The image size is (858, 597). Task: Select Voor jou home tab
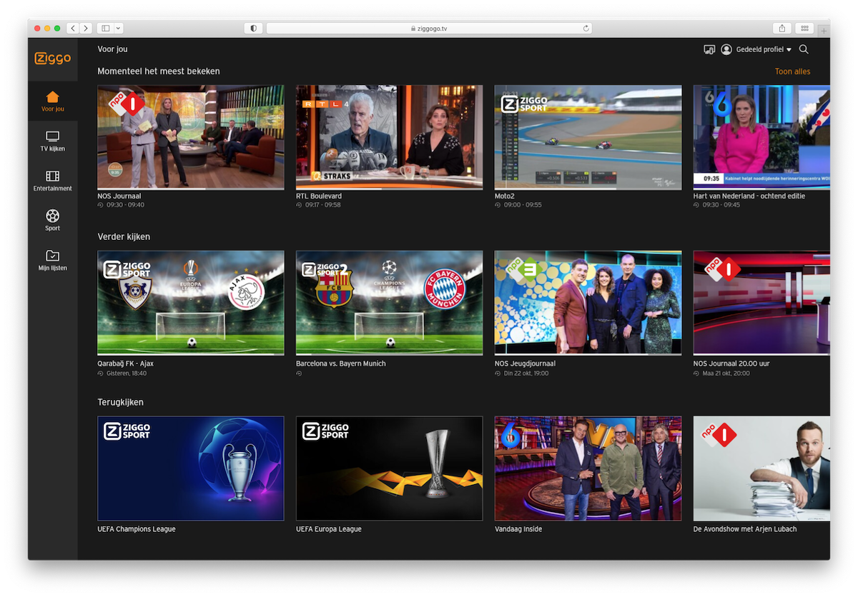click(x=52, y=101)
